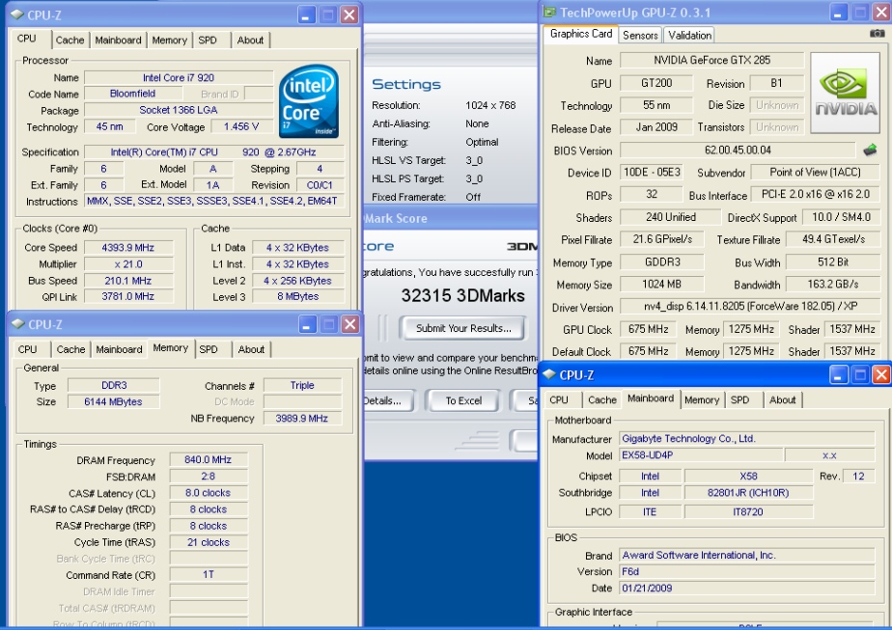892x630 pixels.
Task: Open Cache tab in CPU-Z Mainboard window
Action: pos(601,399)
